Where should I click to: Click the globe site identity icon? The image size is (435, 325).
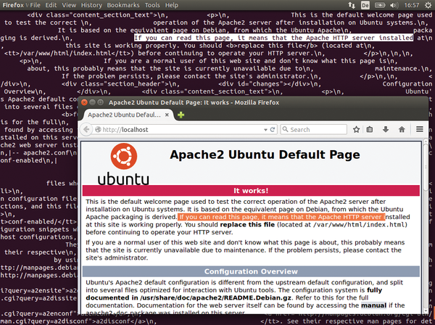pos(98,130)
